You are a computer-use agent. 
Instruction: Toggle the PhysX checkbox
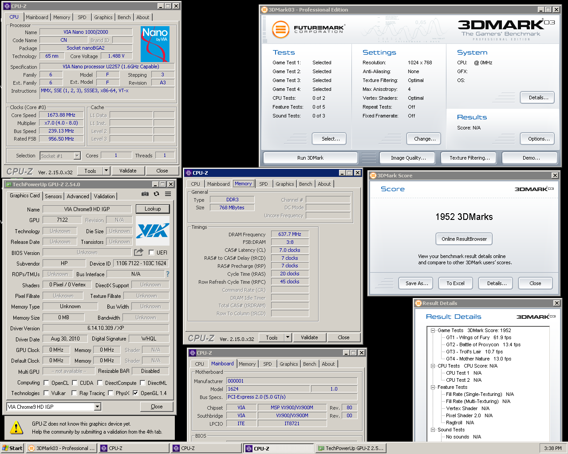(110, 393)
